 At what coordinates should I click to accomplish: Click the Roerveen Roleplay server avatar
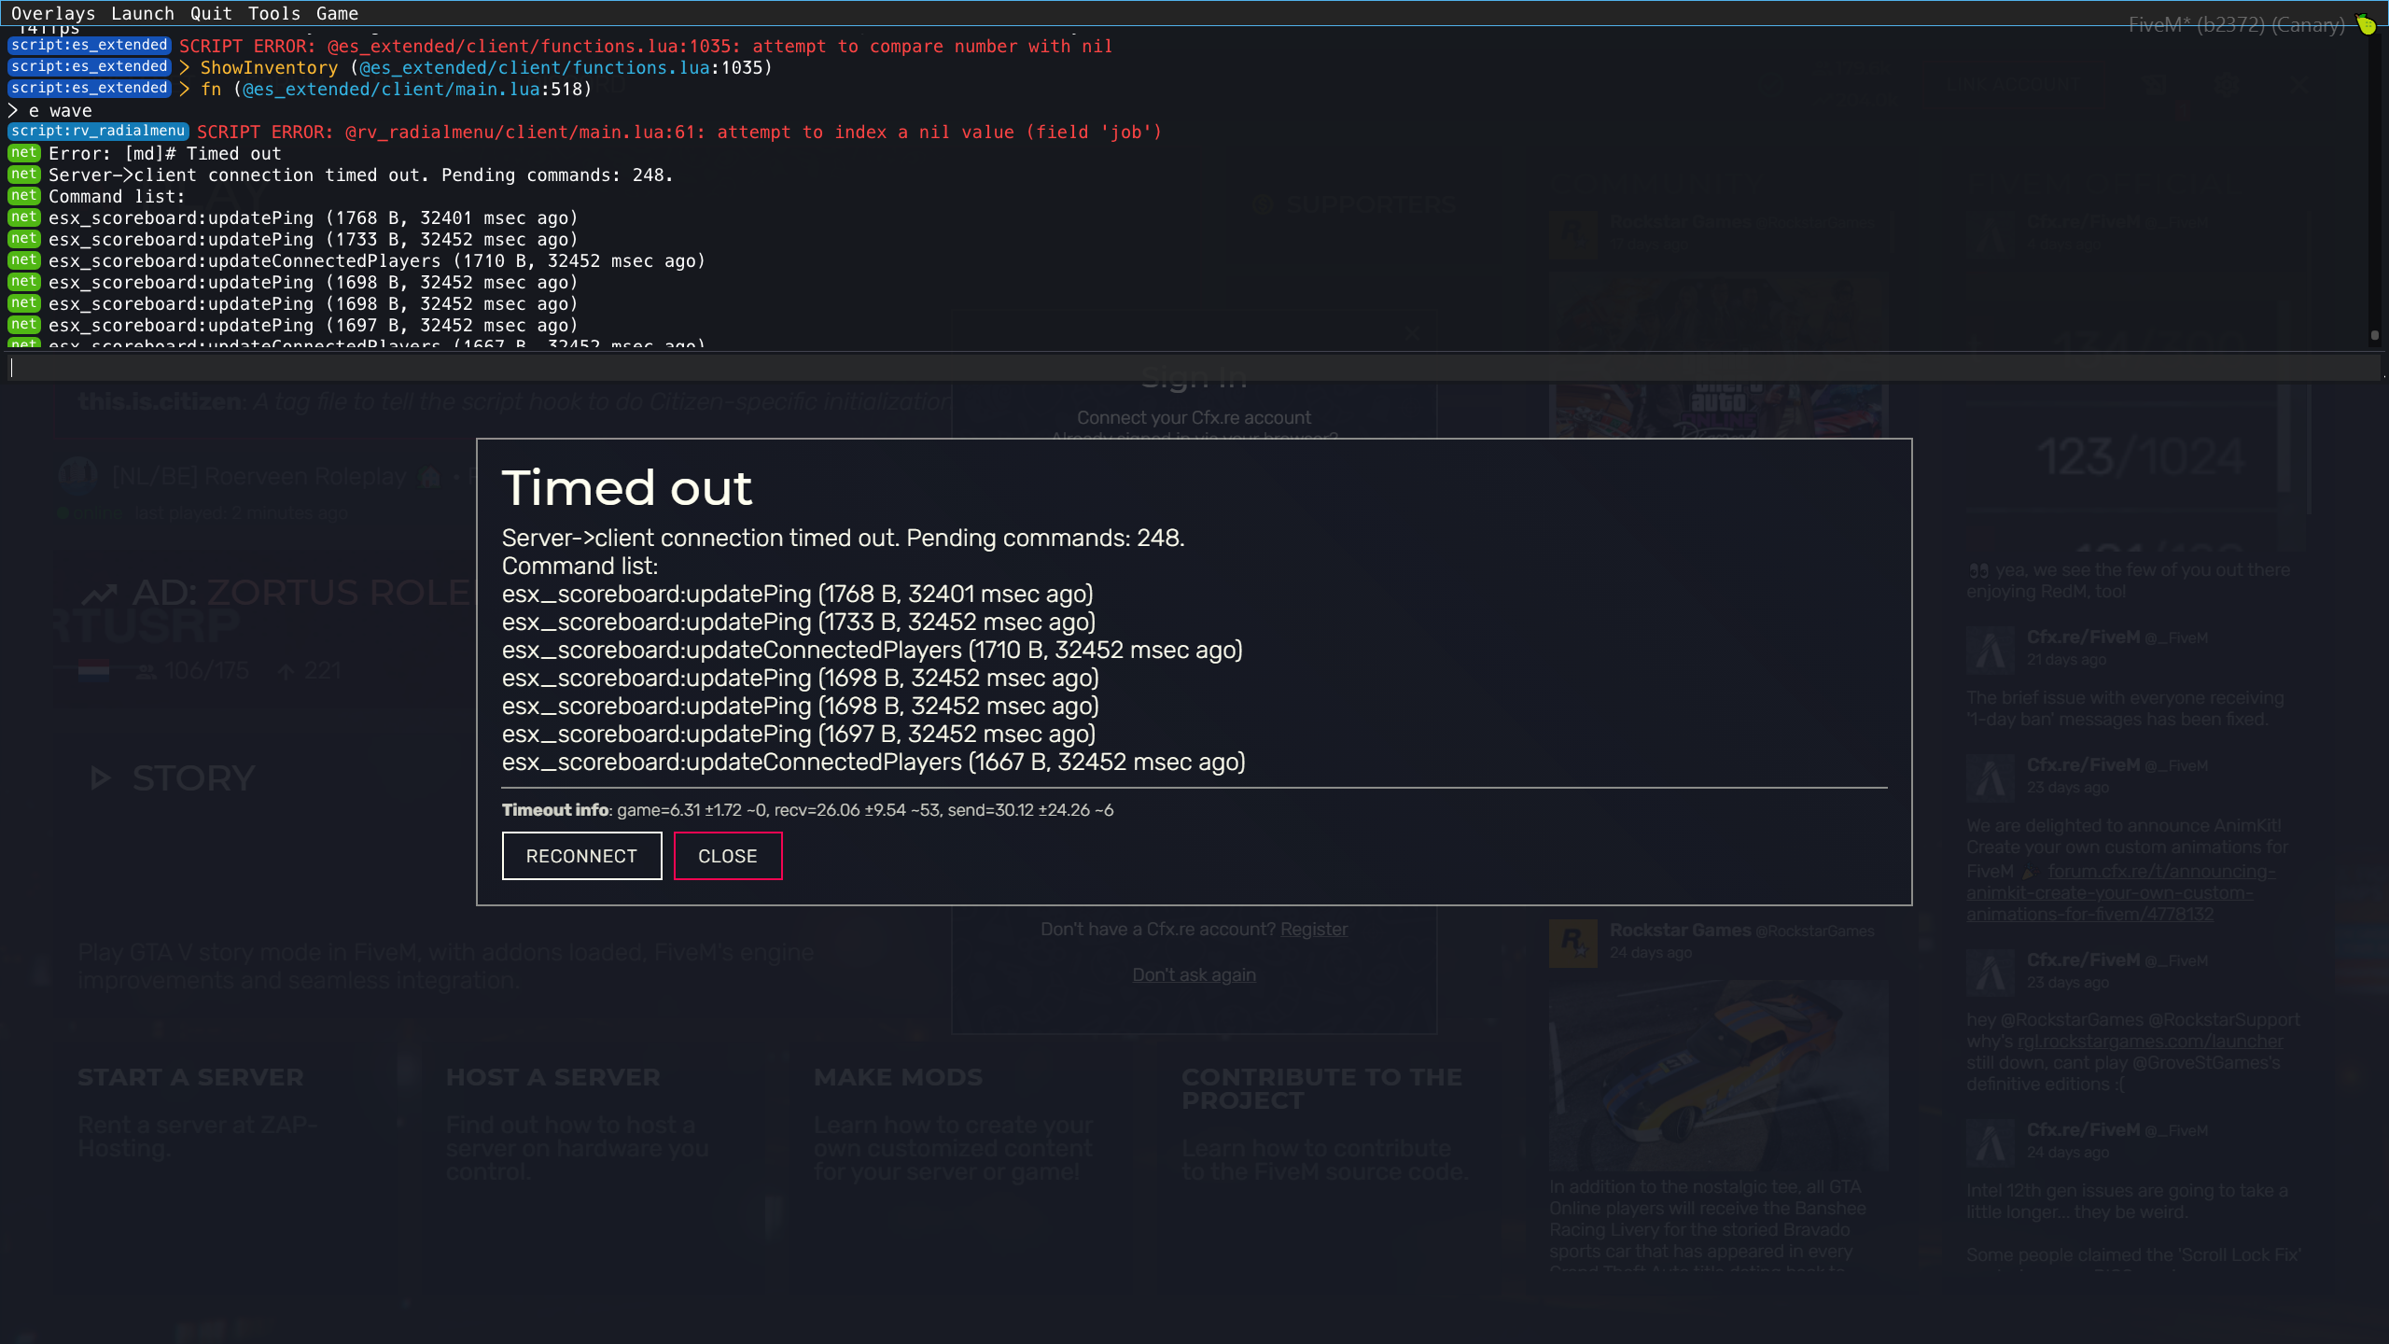tap(77, 476)
